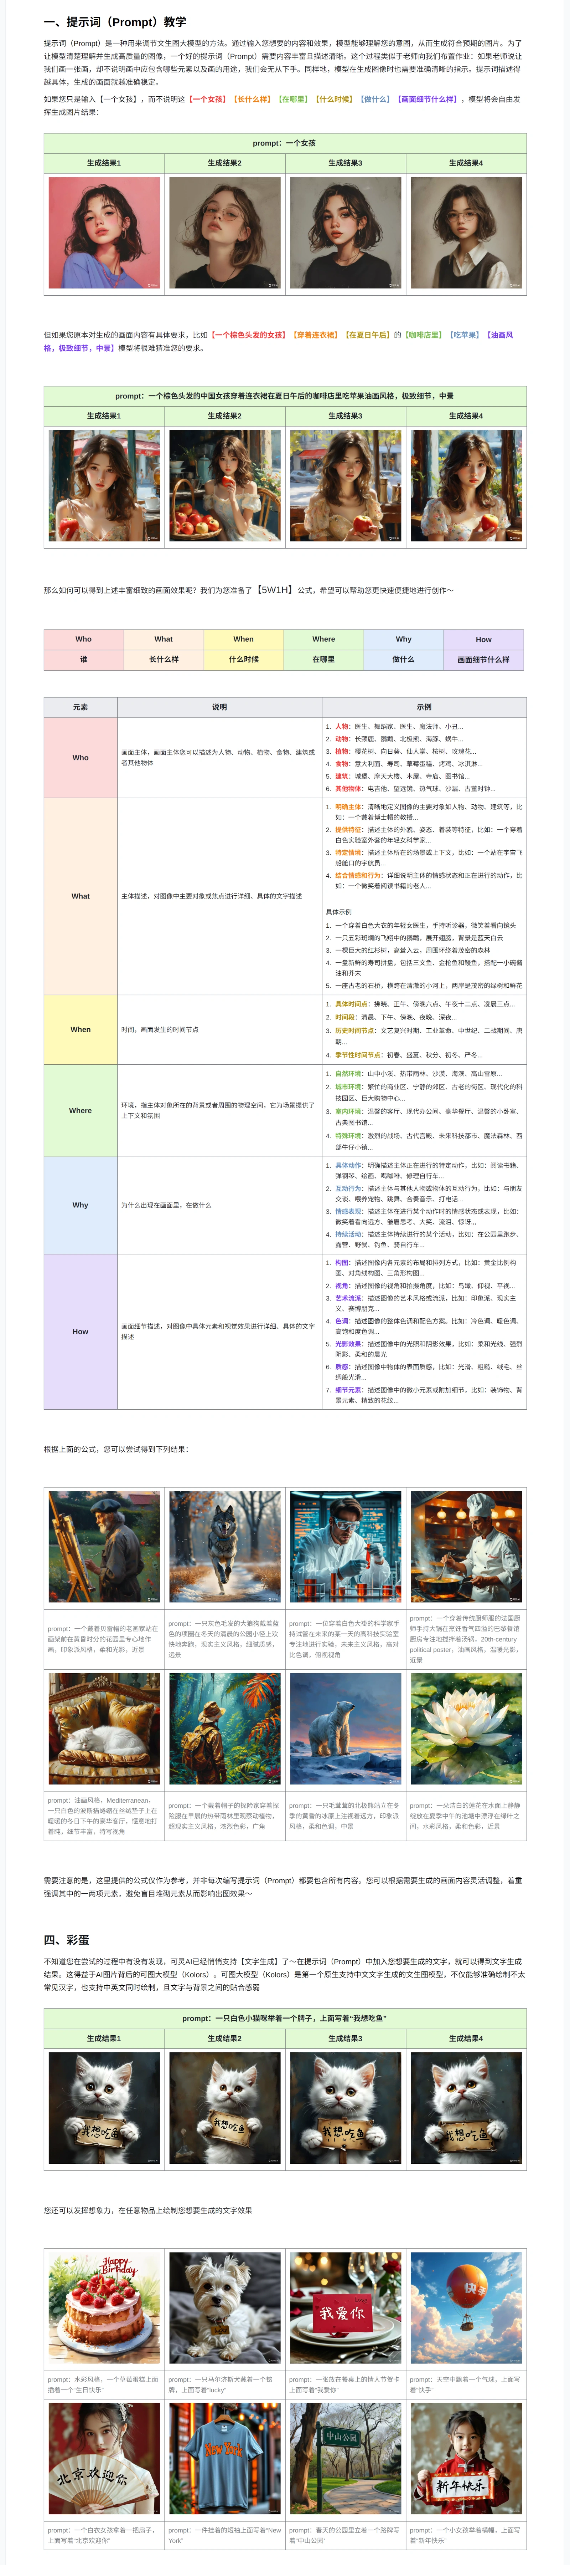
Task: Click header prompt: 一只白色小猫咪举着一个牌子
Action: coord(285,2018)
